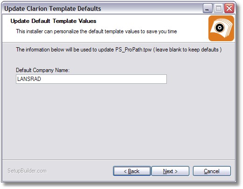Click the Update Default Template Values heading

click(53, 21)
